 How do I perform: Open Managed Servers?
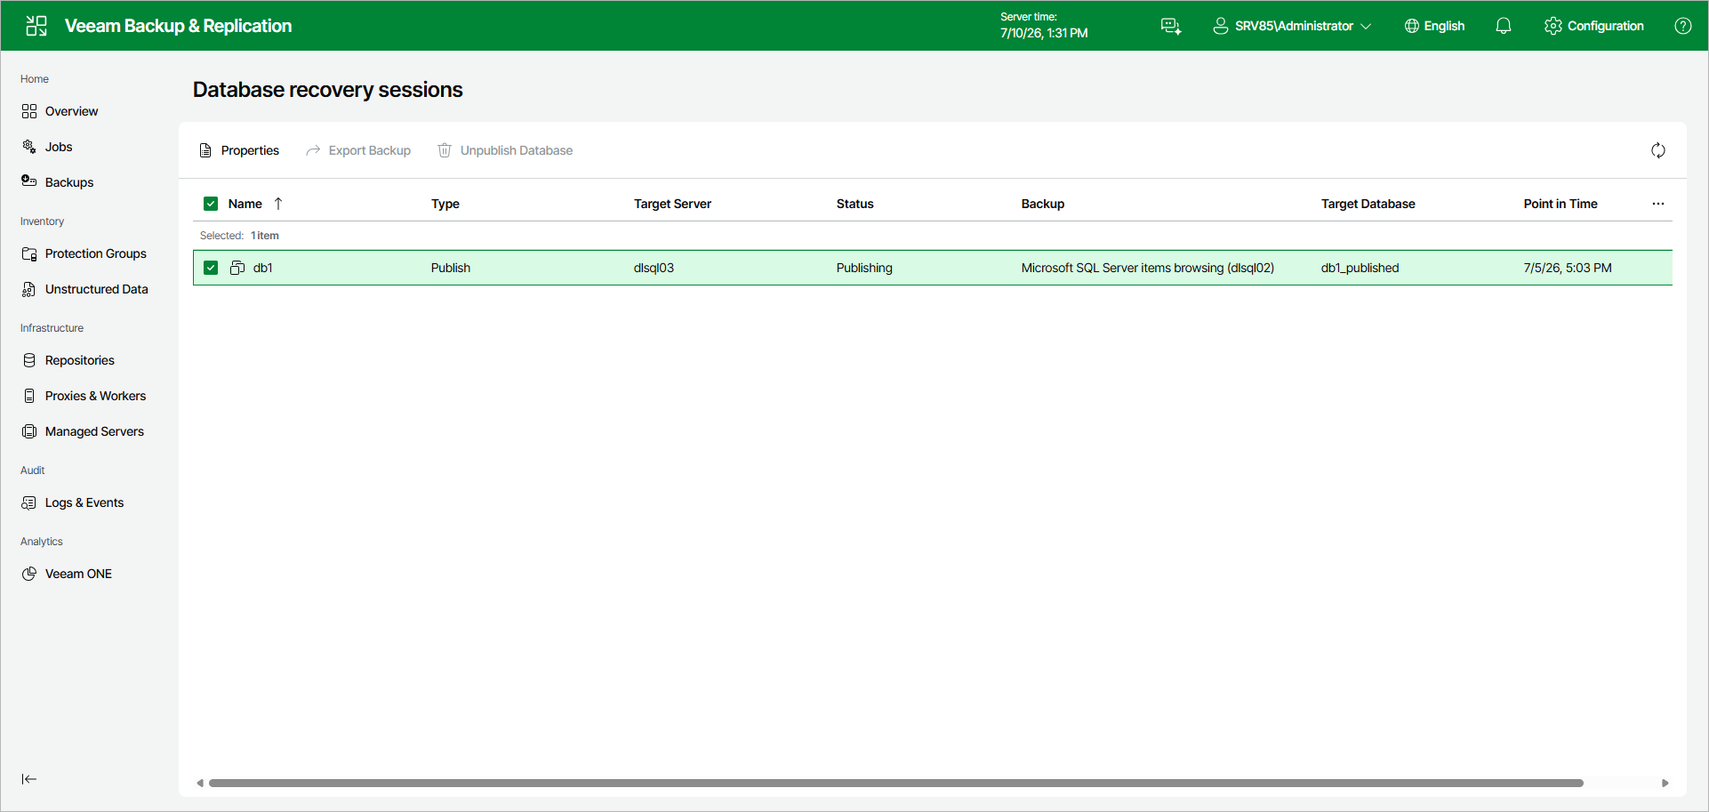94,431
